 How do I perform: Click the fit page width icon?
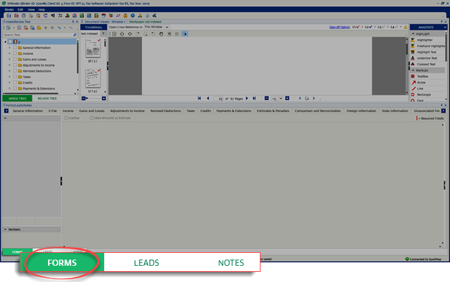(130, 34)
